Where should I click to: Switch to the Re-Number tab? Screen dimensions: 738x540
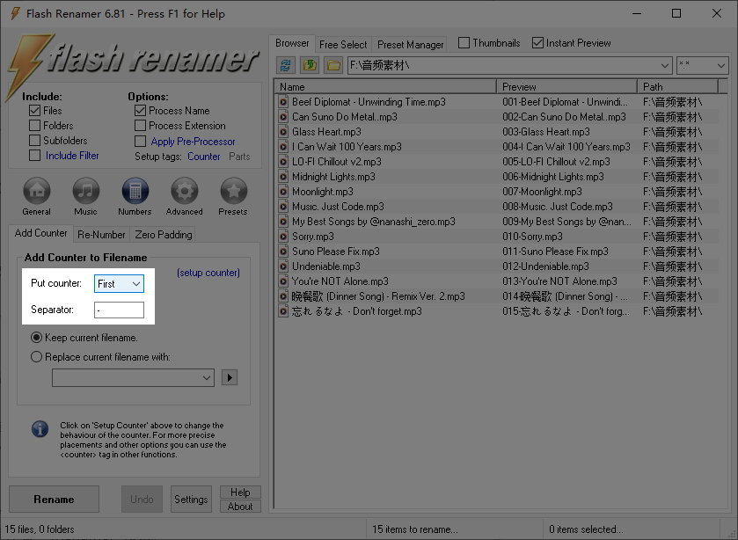101,235
